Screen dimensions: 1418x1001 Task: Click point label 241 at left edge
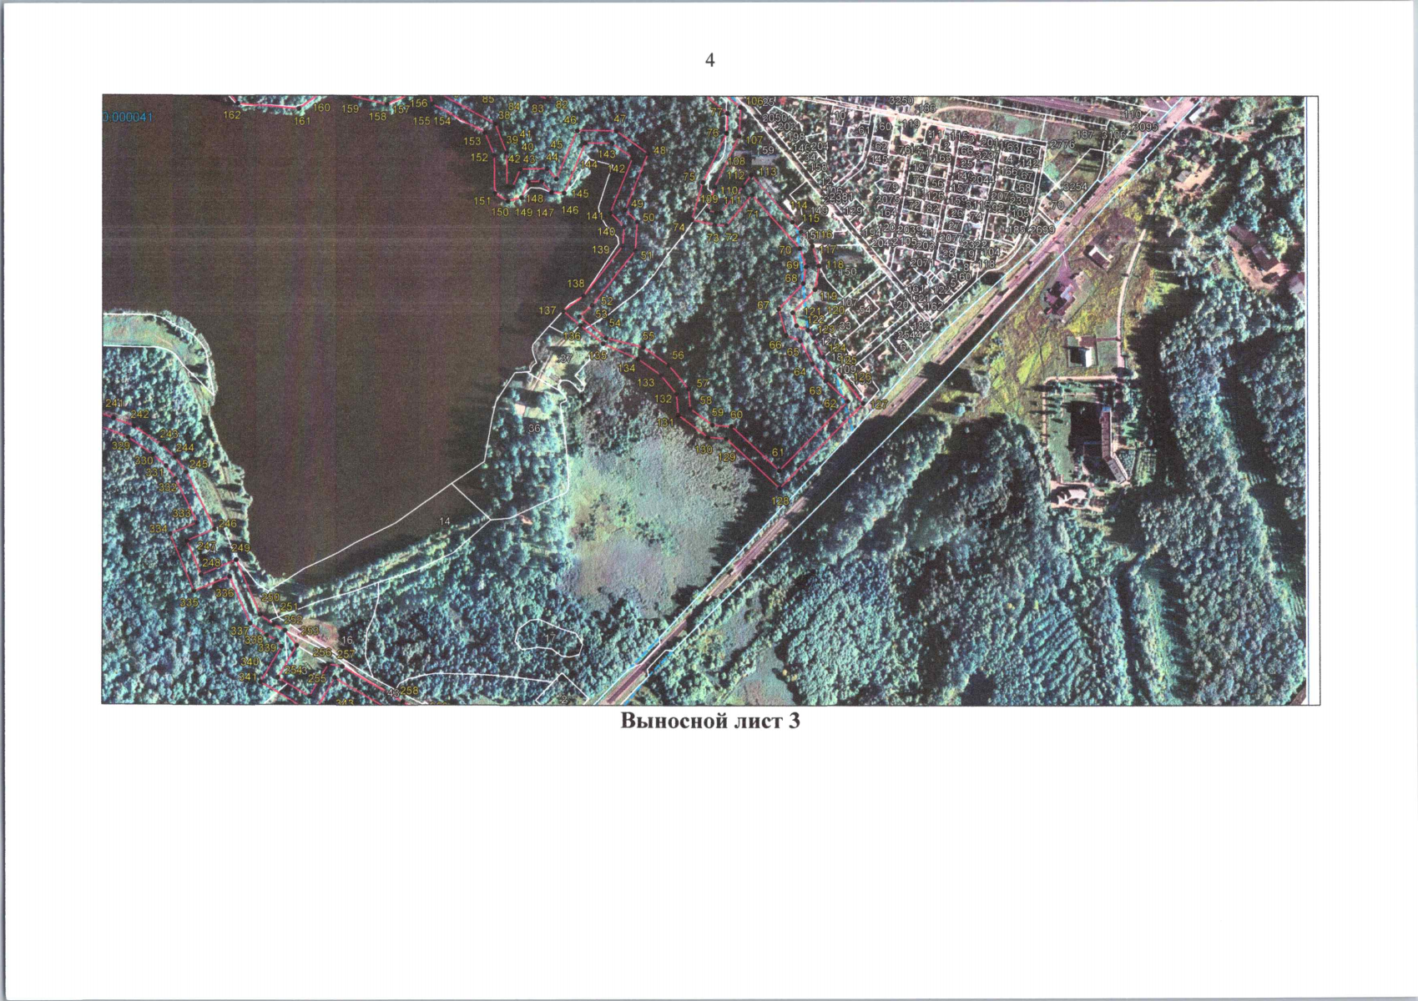(x=114, y=404)
